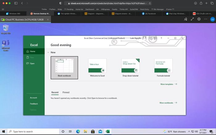Image resolution: width=216 pixels, height=135 pixels.
Task: Select Open in the Excel sidebar
Action: [x=34, y=63]
